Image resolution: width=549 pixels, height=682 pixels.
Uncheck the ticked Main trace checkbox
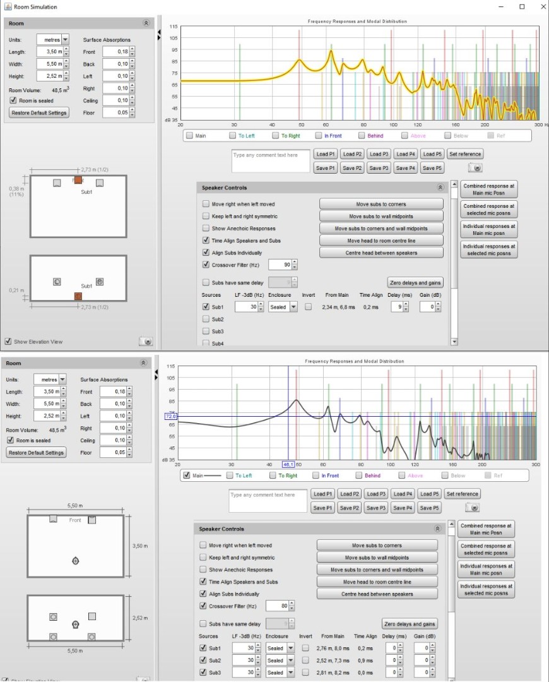coord(187,476)
